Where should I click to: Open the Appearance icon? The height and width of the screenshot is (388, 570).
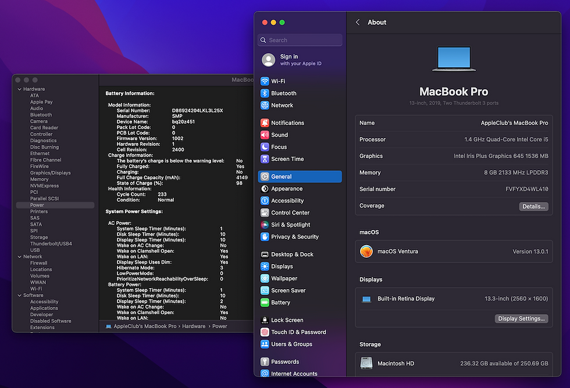(265, 189)
